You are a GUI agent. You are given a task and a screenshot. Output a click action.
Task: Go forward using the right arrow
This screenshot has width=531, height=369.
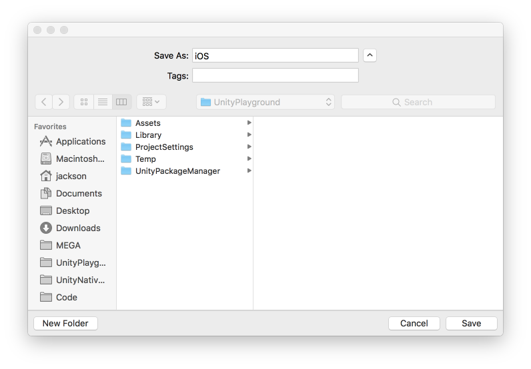click(61, 102)
